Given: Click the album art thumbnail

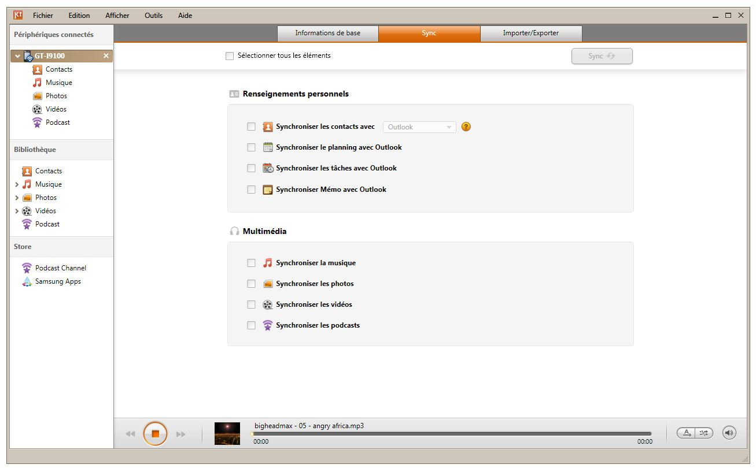Looking at the screenshot, I should pos(227,433).
